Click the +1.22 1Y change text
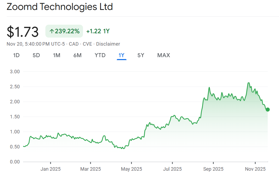 (x=98, y=31)
